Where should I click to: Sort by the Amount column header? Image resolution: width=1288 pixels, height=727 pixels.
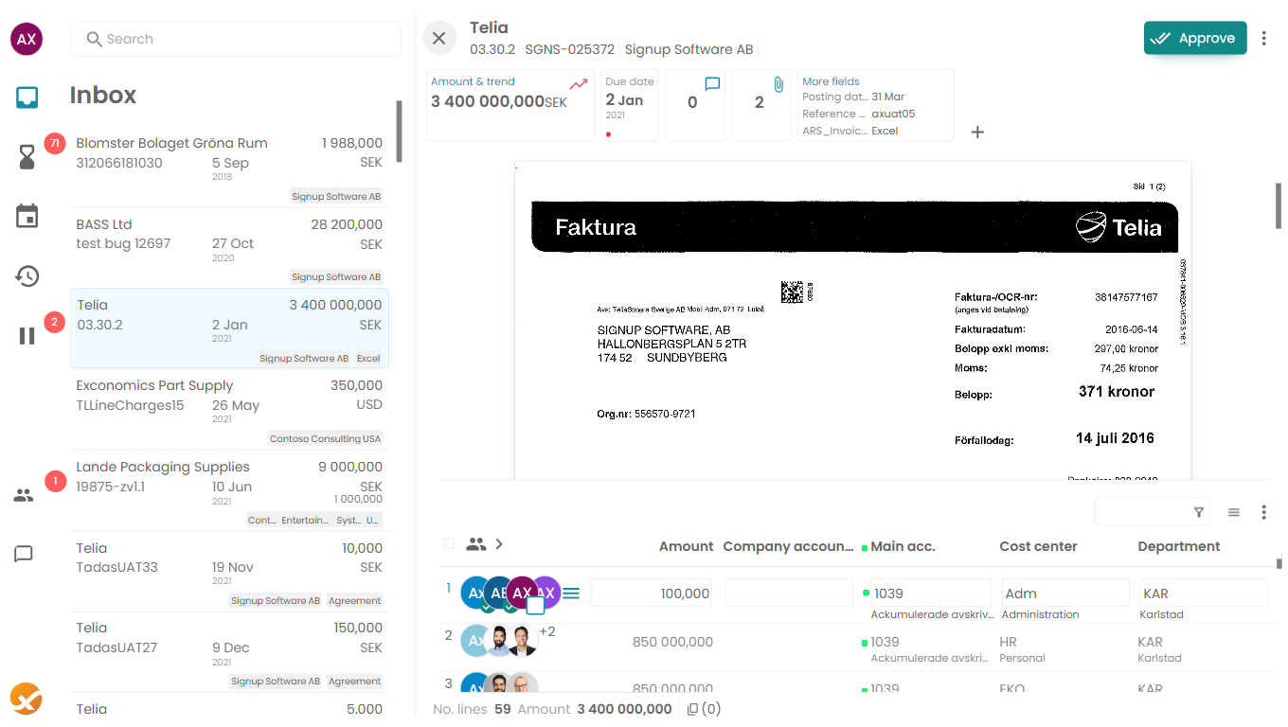coord(686,546)
